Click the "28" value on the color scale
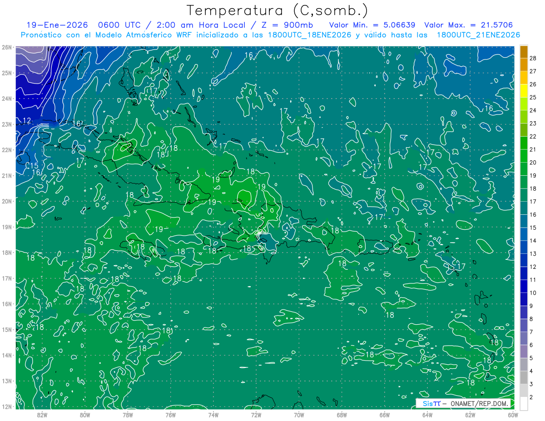Image resolution: width=545 pixels, height=421 pixels. pos(533,58)
